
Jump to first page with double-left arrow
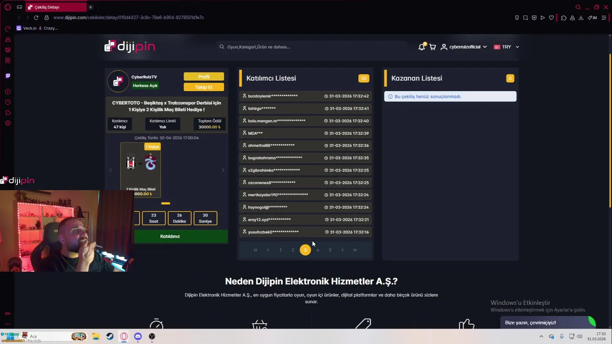coord(255,250)
